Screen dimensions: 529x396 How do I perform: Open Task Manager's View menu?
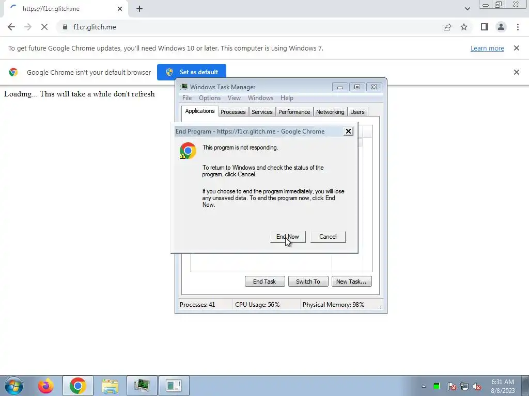click(234, 98)
